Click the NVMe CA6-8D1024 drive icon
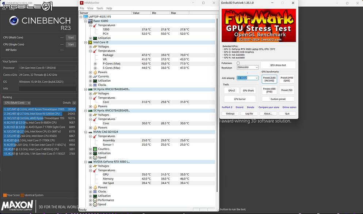Viewport: 363px width, 214px height. 90,132
